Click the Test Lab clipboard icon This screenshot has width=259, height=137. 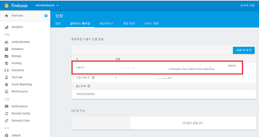tap(6, 77)
